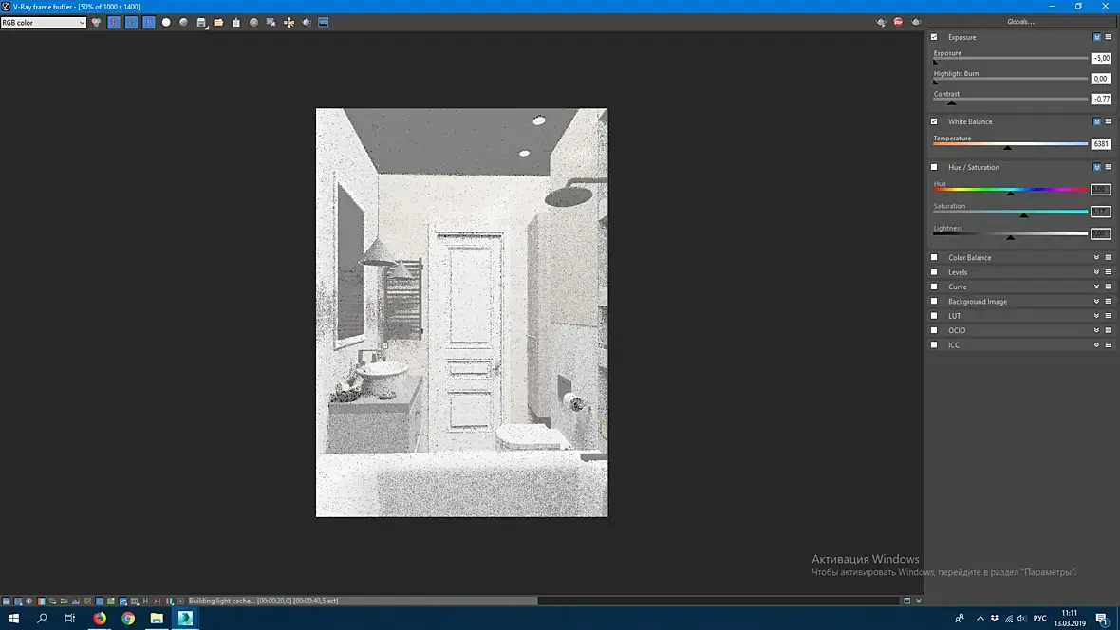
Task: Open the Globals... button
Action: (x=1020, y=22)
